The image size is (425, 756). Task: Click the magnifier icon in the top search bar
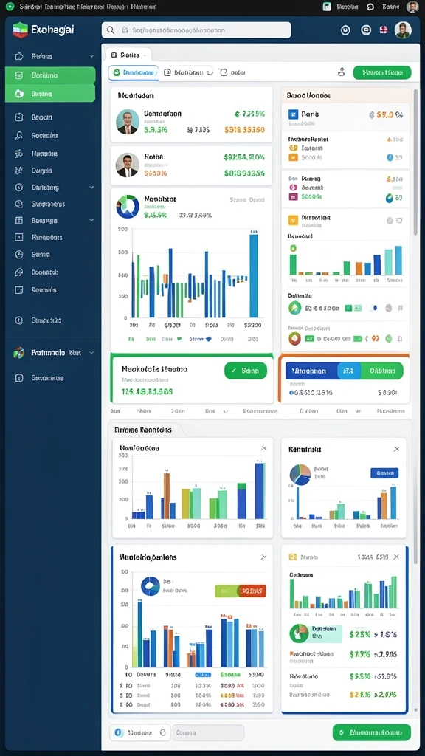(x=111, y=30)
